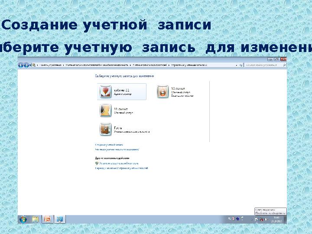Screen dimensions: 312x234
Task: Click 'Панель управления' breadcrumb segment
Action: click(50, 65)
